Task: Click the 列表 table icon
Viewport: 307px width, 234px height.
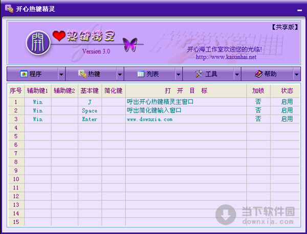Action: pos(141,74)
